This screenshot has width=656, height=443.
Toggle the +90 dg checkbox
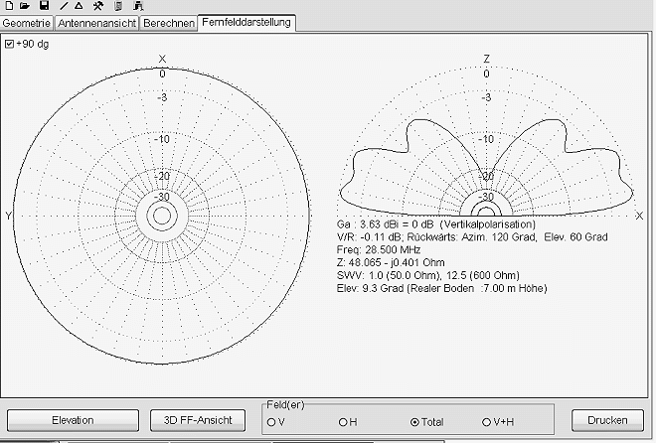(10, 45)
